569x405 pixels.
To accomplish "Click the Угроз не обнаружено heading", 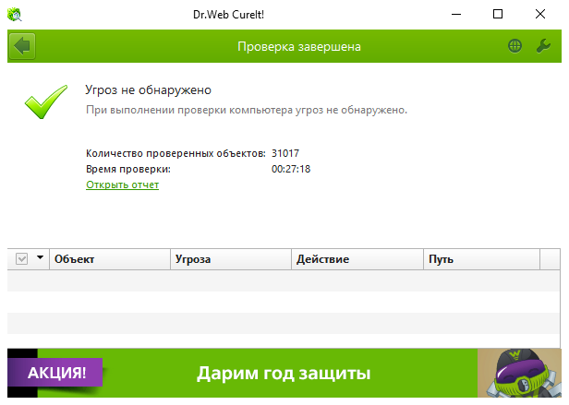I will pos(148,89).
